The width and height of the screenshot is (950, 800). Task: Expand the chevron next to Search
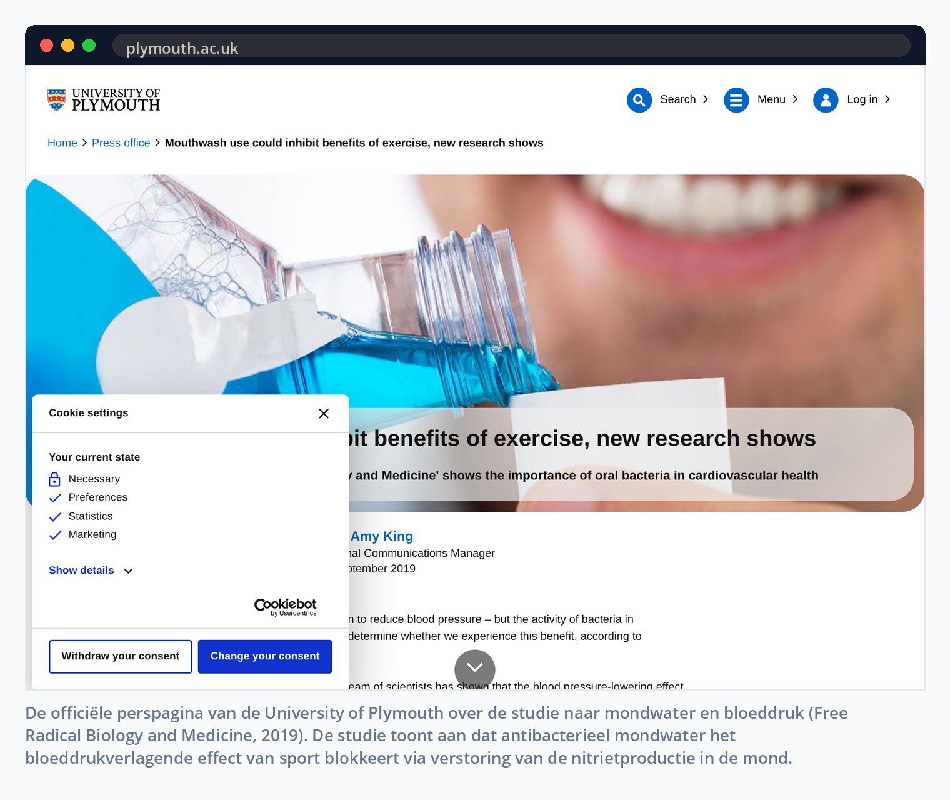click(706, 99)
